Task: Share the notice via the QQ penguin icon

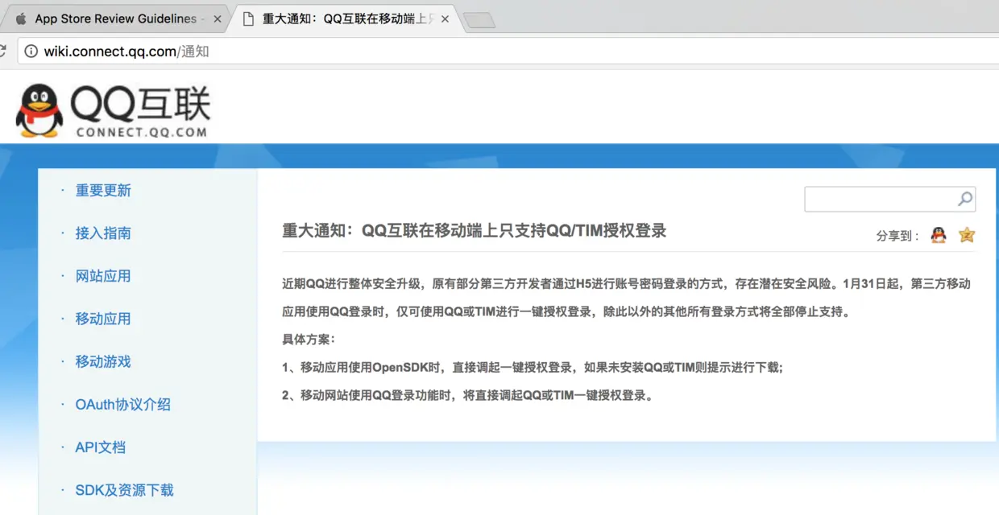Action: click(937, 235)
